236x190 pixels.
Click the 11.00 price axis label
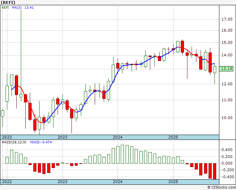click(227, 100)
